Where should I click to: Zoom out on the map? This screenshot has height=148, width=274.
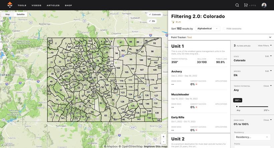click(x=163, y=141)
